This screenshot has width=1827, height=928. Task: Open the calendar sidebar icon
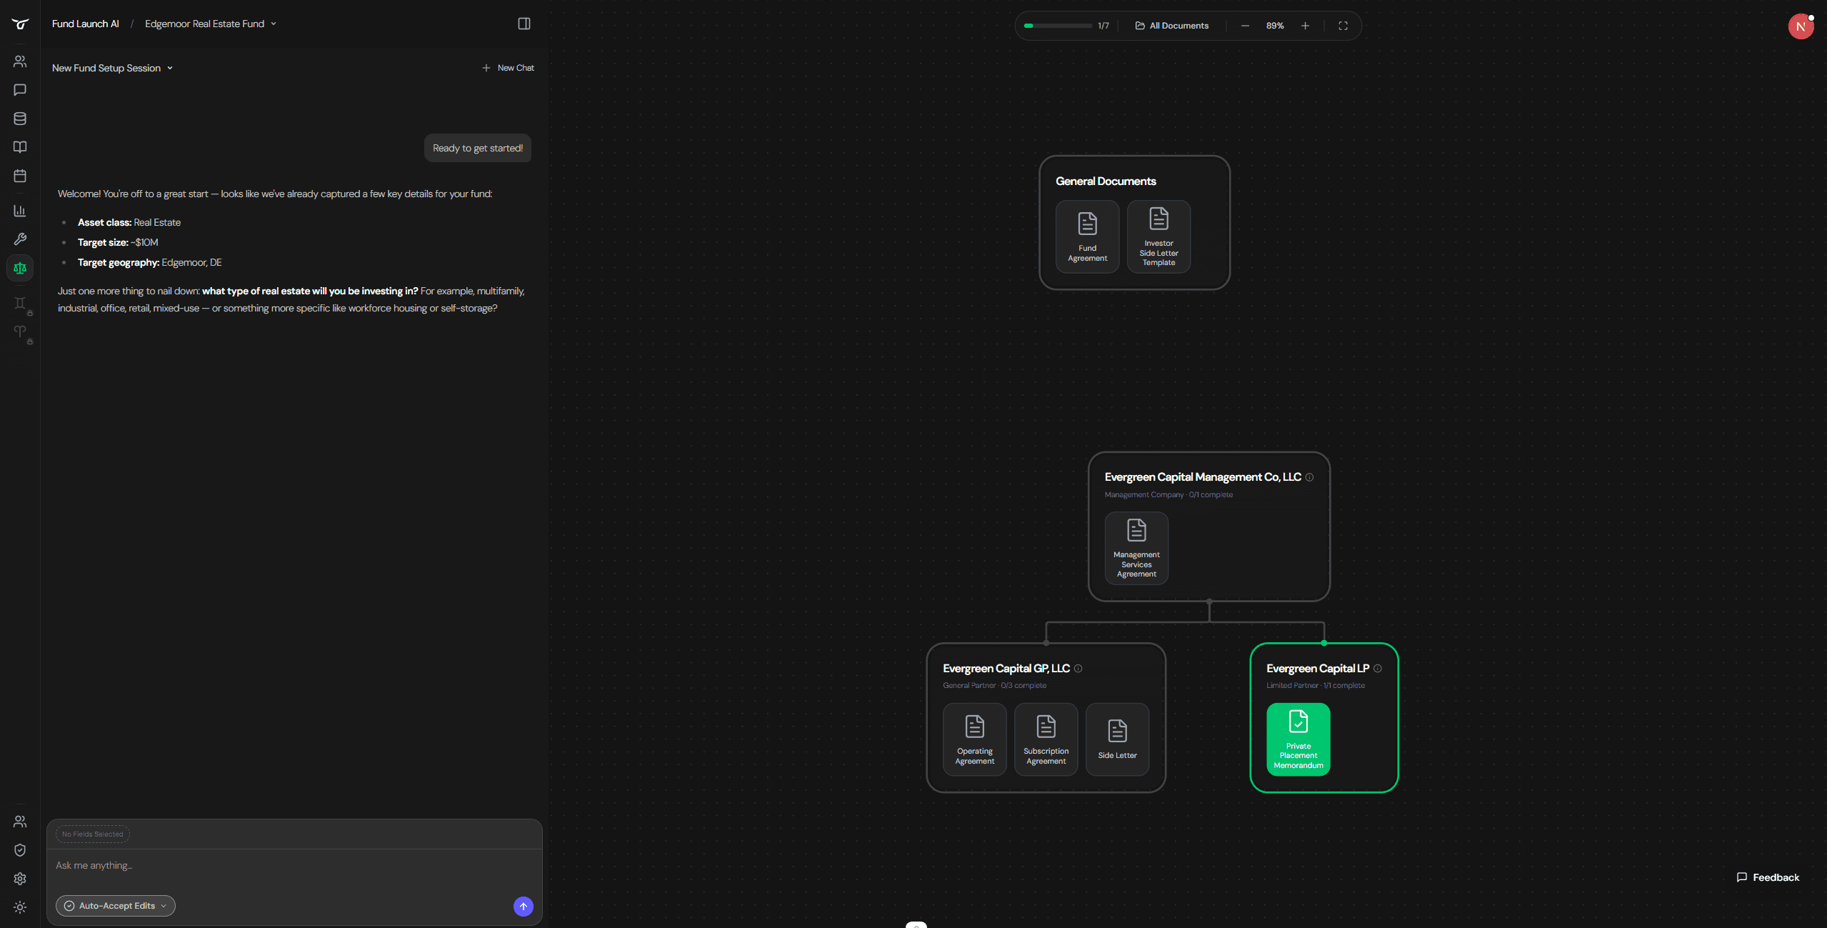(20, 176)
